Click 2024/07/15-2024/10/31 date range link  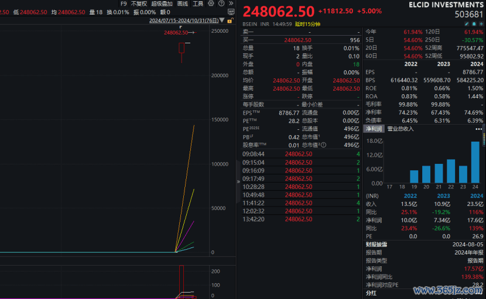[x=184, y=20]
